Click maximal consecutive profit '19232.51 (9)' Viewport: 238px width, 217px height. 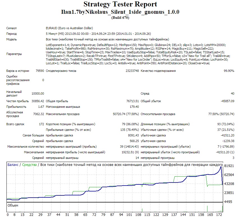pos(130,152)
